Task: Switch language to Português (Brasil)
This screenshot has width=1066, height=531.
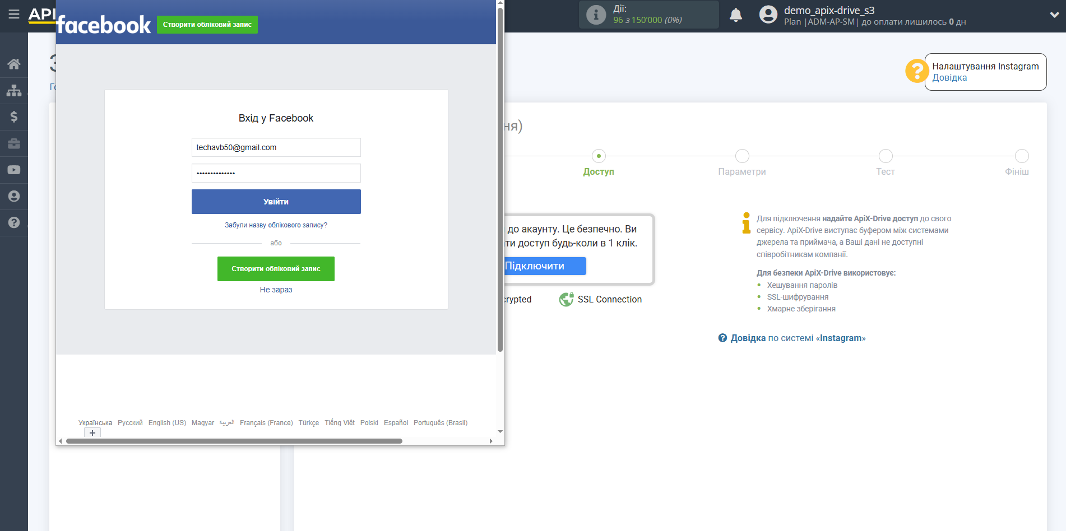Action: pyautogui.click(x=441, y=423)
